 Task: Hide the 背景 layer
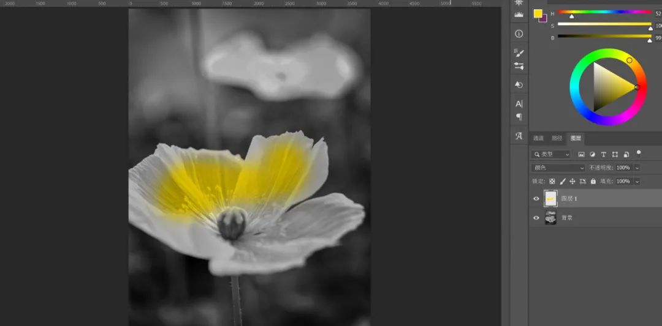point(536,218)
